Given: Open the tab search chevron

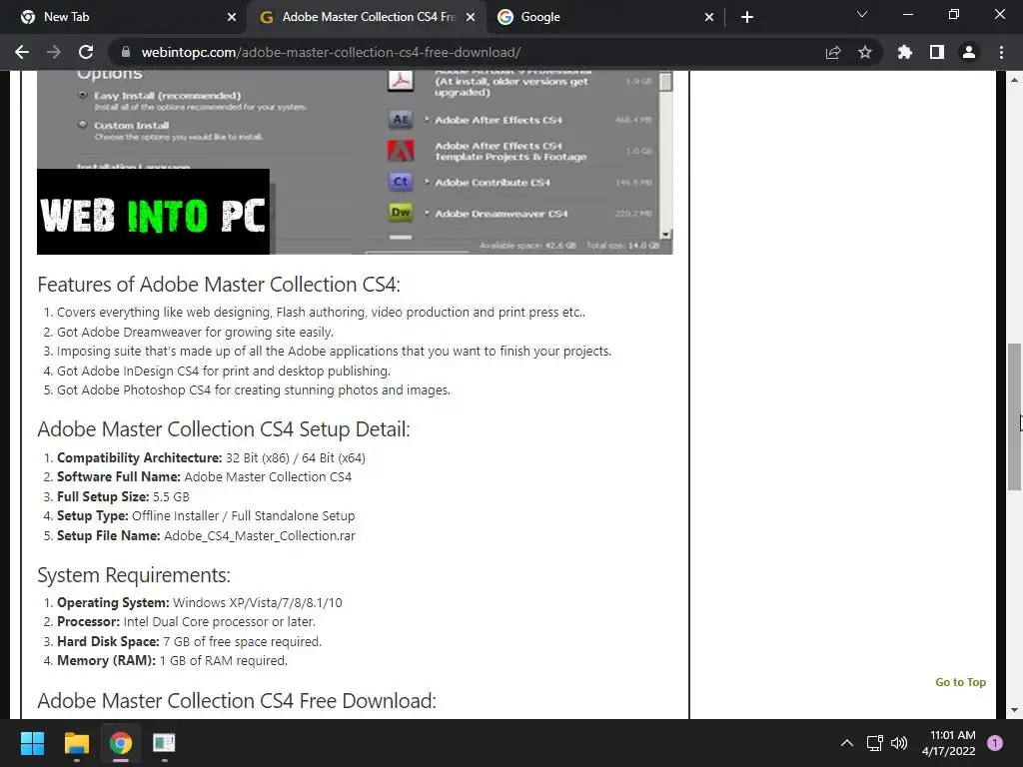Looking at the screenshot, I should pyautogui.click(x=862, y=14).
